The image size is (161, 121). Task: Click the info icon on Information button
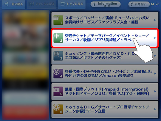point(94,4)
